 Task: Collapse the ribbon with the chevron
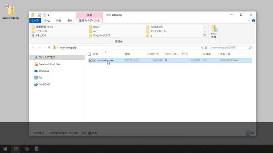[x=249, y=21]
